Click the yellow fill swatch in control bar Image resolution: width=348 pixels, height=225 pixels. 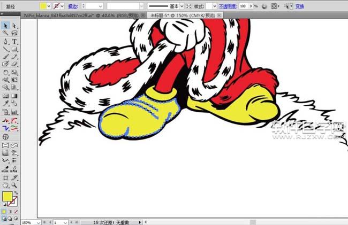pyautogui.click(x=43, y=6)
